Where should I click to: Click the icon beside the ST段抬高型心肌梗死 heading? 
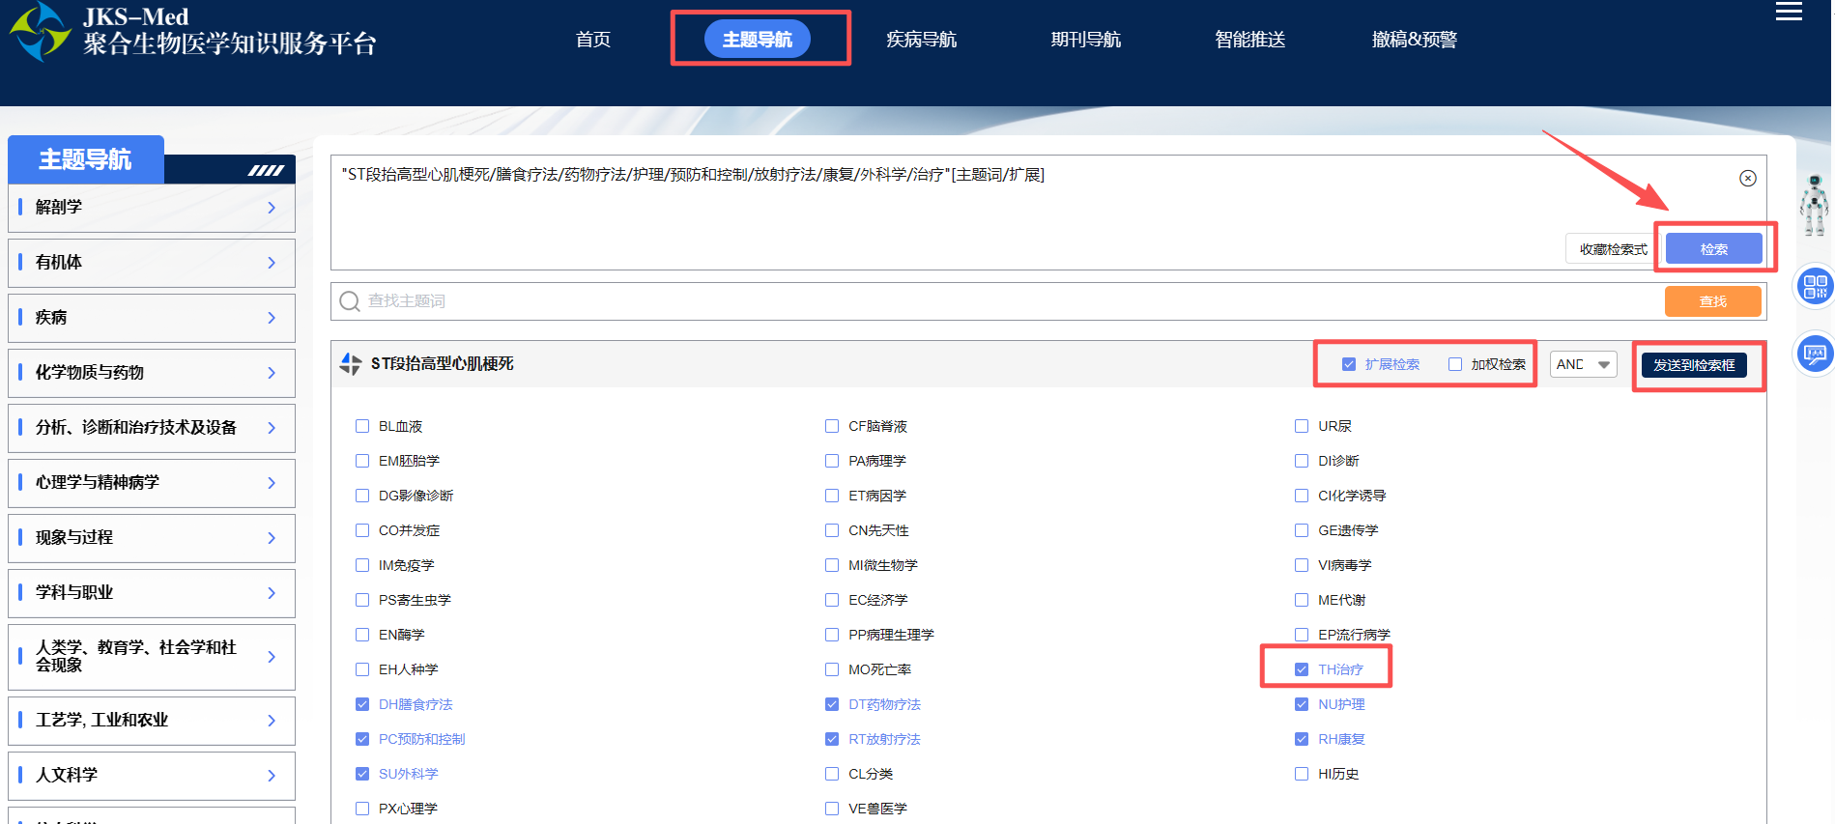coord(351,364)
